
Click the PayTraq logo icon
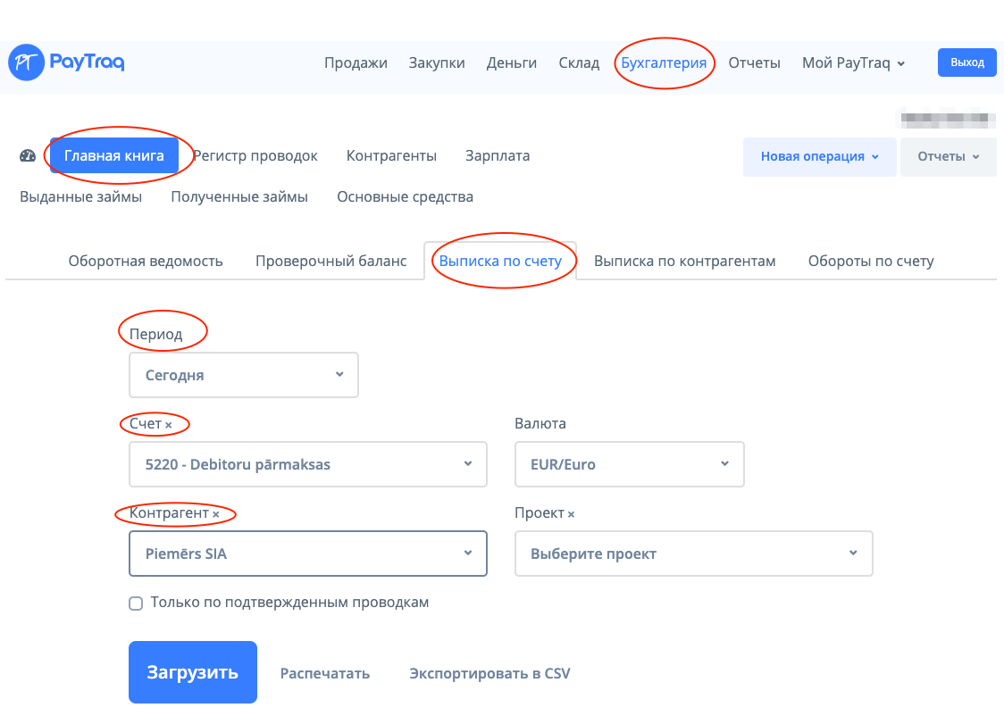26,62
